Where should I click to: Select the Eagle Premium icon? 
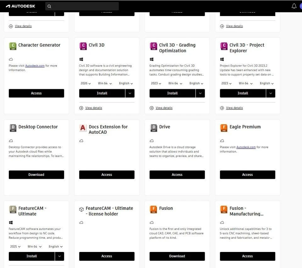(x=224, y=127)
